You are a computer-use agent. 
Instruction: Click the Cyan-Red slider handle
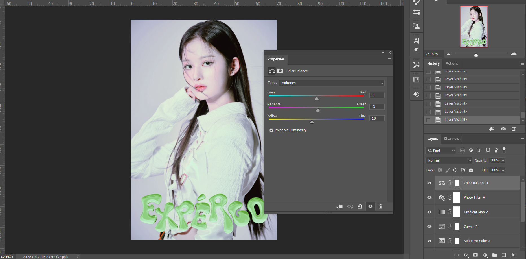pos(317,98)
